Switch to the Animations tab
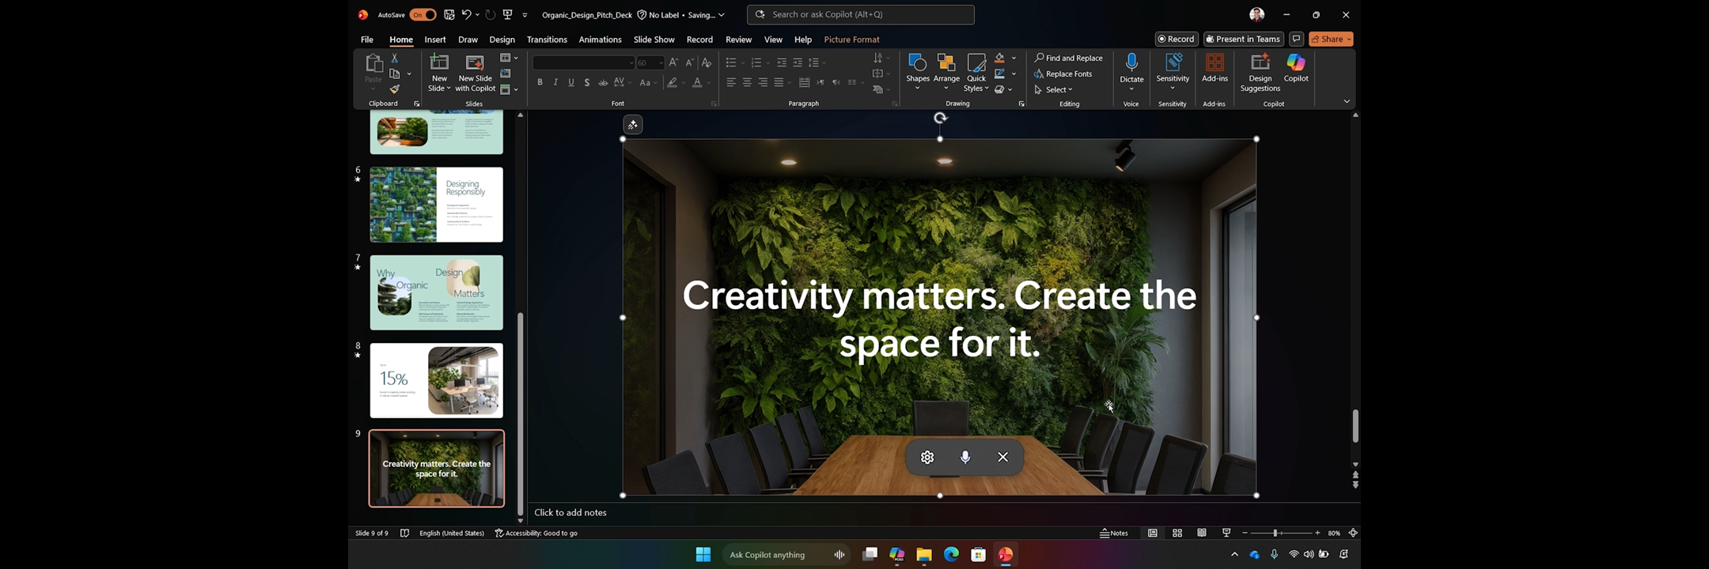This screenshot has height=569, width=1709. [600, 40]
